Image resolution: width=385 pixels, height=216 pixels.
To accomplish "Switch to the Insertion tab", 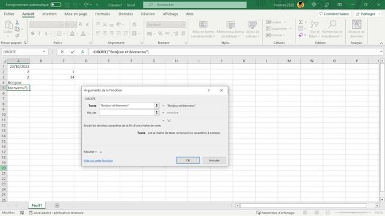I will click(x=49, y=14).
